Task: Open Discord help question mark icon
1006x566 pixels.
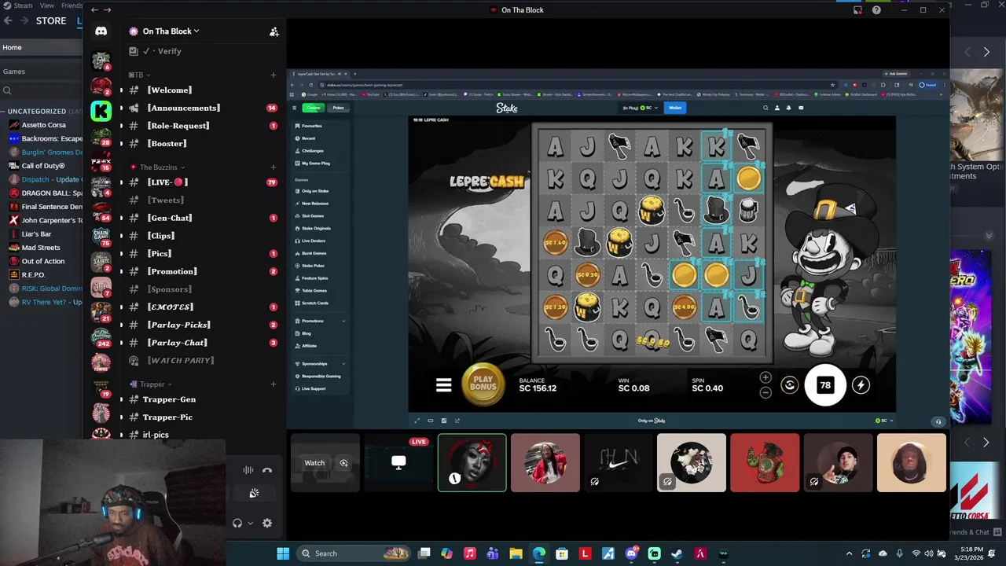Action: pos(876,10)
